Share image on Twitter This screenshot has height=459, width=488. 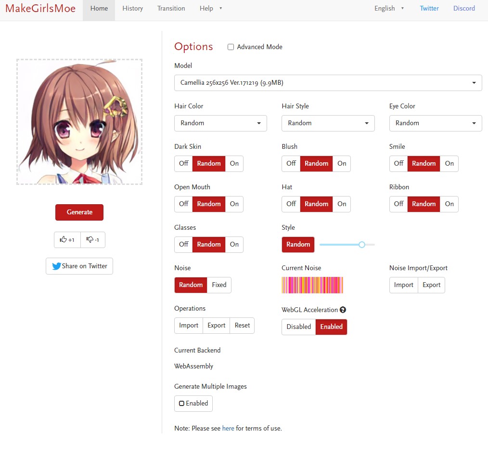tap(79, 266)
